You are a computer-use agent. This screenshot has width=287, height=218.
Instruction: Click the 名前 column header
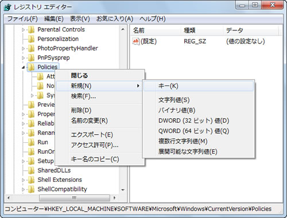pyautogui.click(x=156, y=30)
